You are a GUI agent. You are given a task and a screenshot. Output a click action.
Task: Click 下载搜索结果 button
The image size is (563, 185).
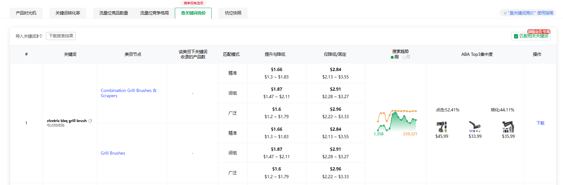point(61,36)
